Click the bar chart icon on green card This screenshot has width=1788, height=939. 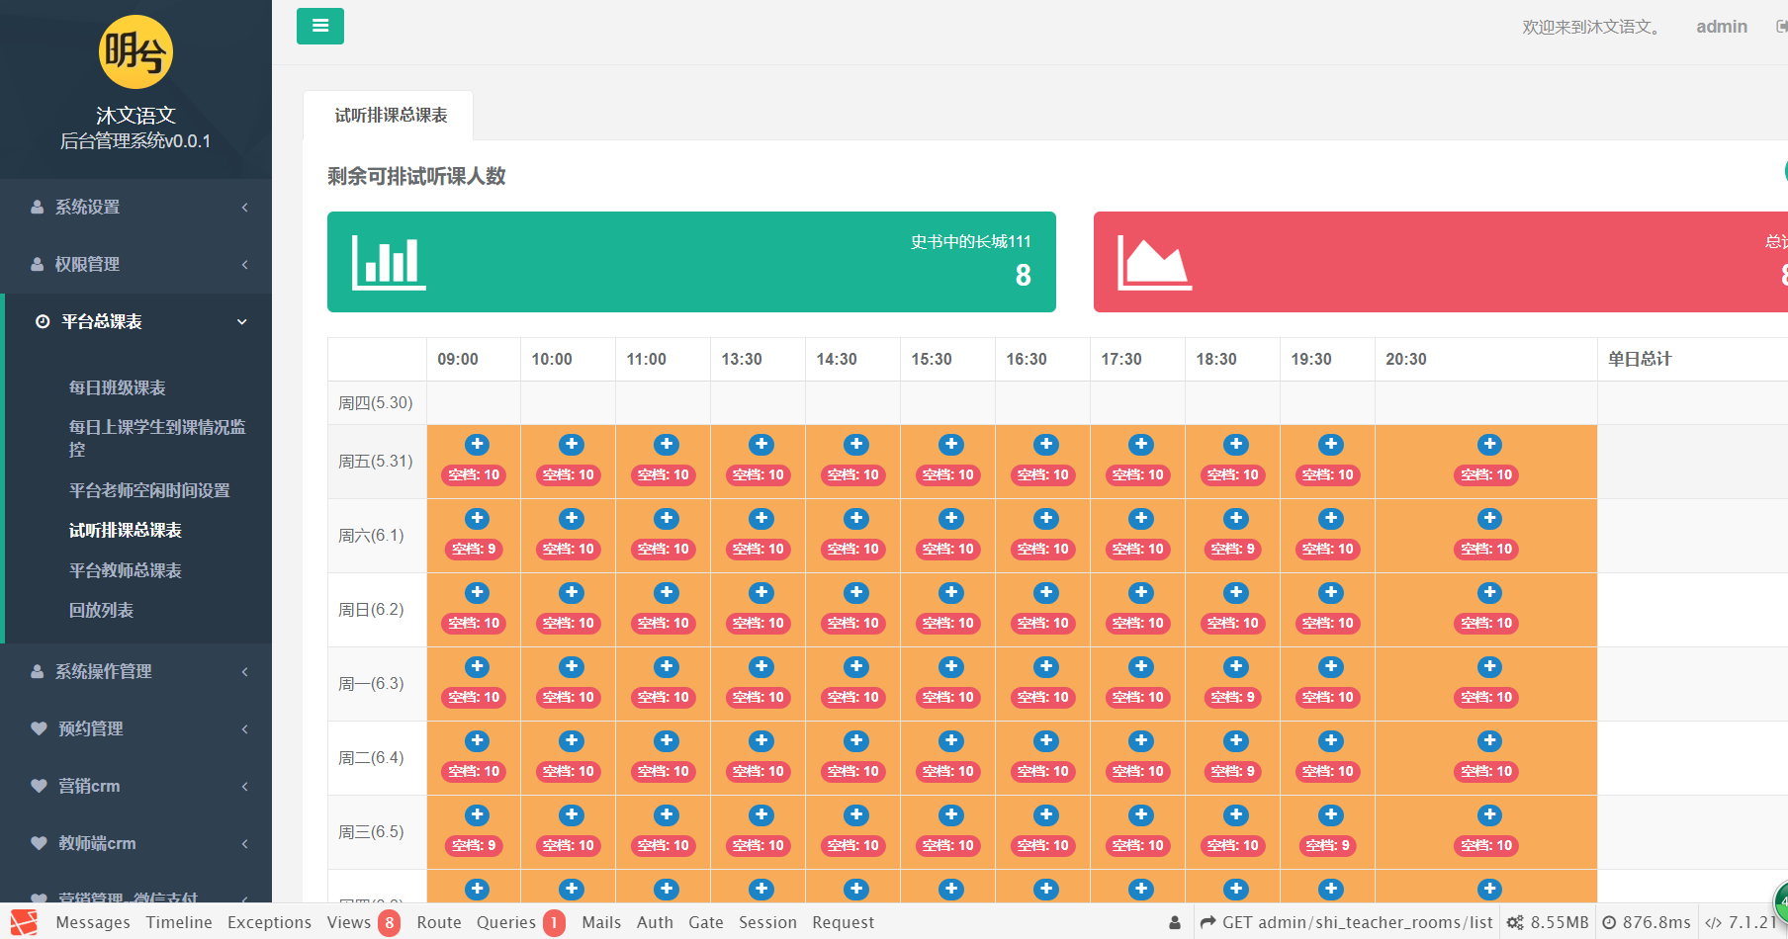pos(389,262)
